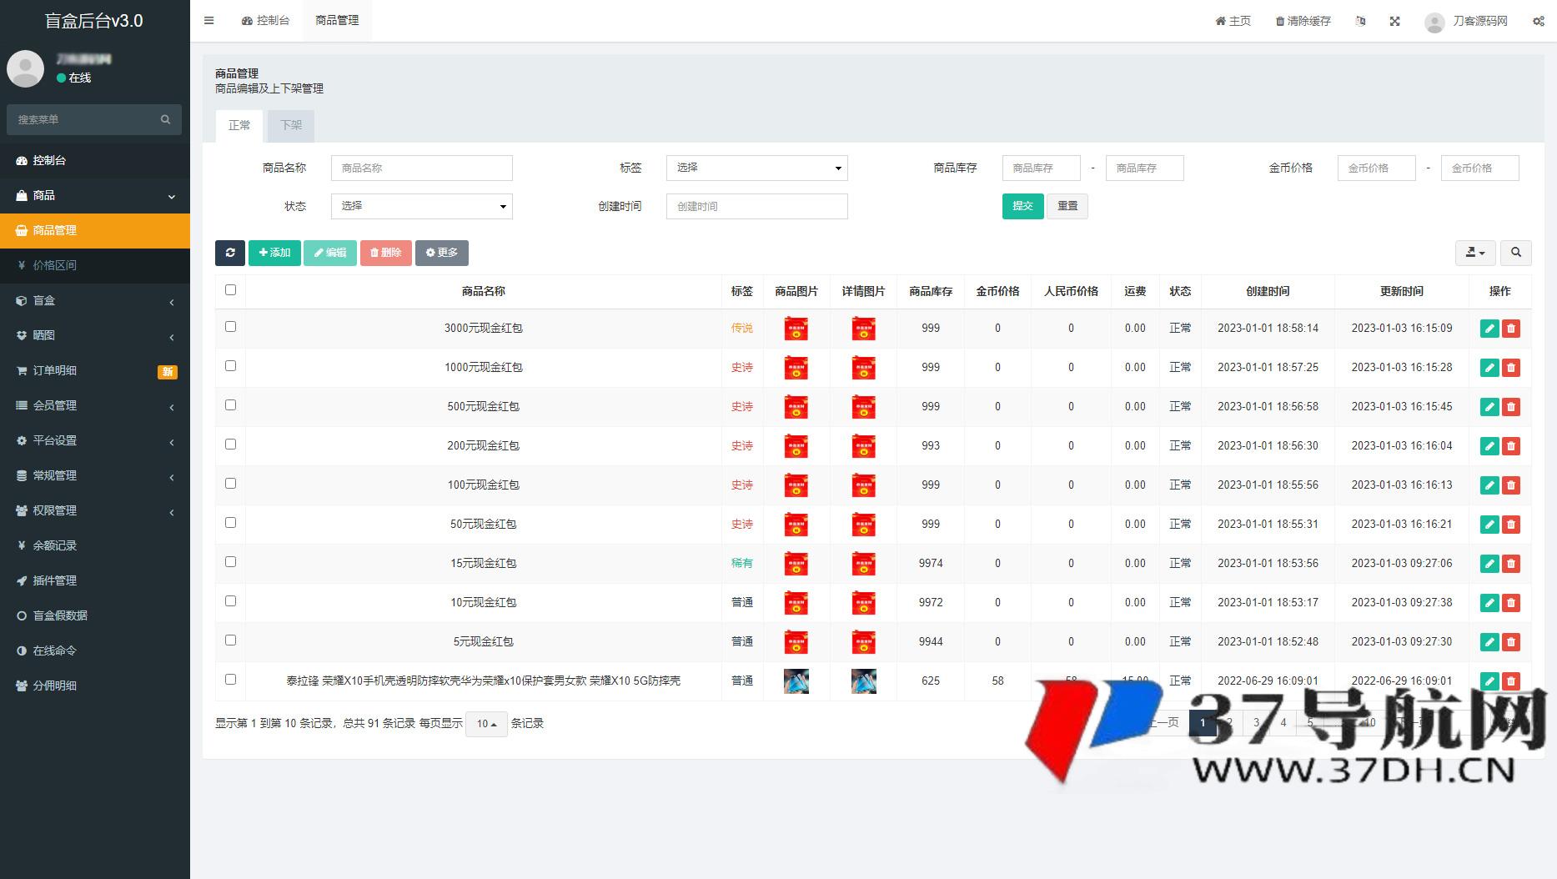Click the 3000元现金红包 product image thumbnail
The image size is (1557, 879).
(x=796, y=329)
